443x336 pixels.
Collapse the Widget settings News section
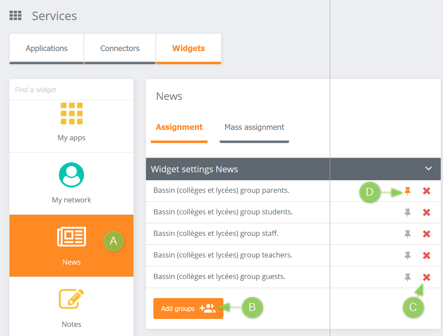(428, 168)
